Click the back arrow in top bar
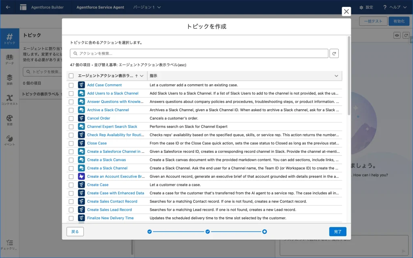413x258 pixels. coord(8,7)
